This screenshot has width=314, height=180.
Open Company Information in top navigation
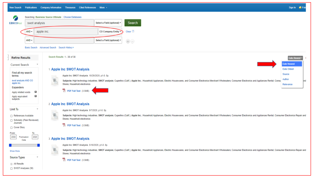click(51, 7)
